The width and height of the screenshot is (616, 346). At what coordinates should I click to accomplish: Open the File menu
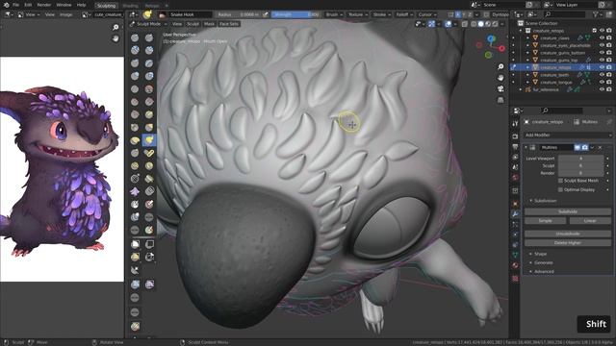[x=15, y=5]
